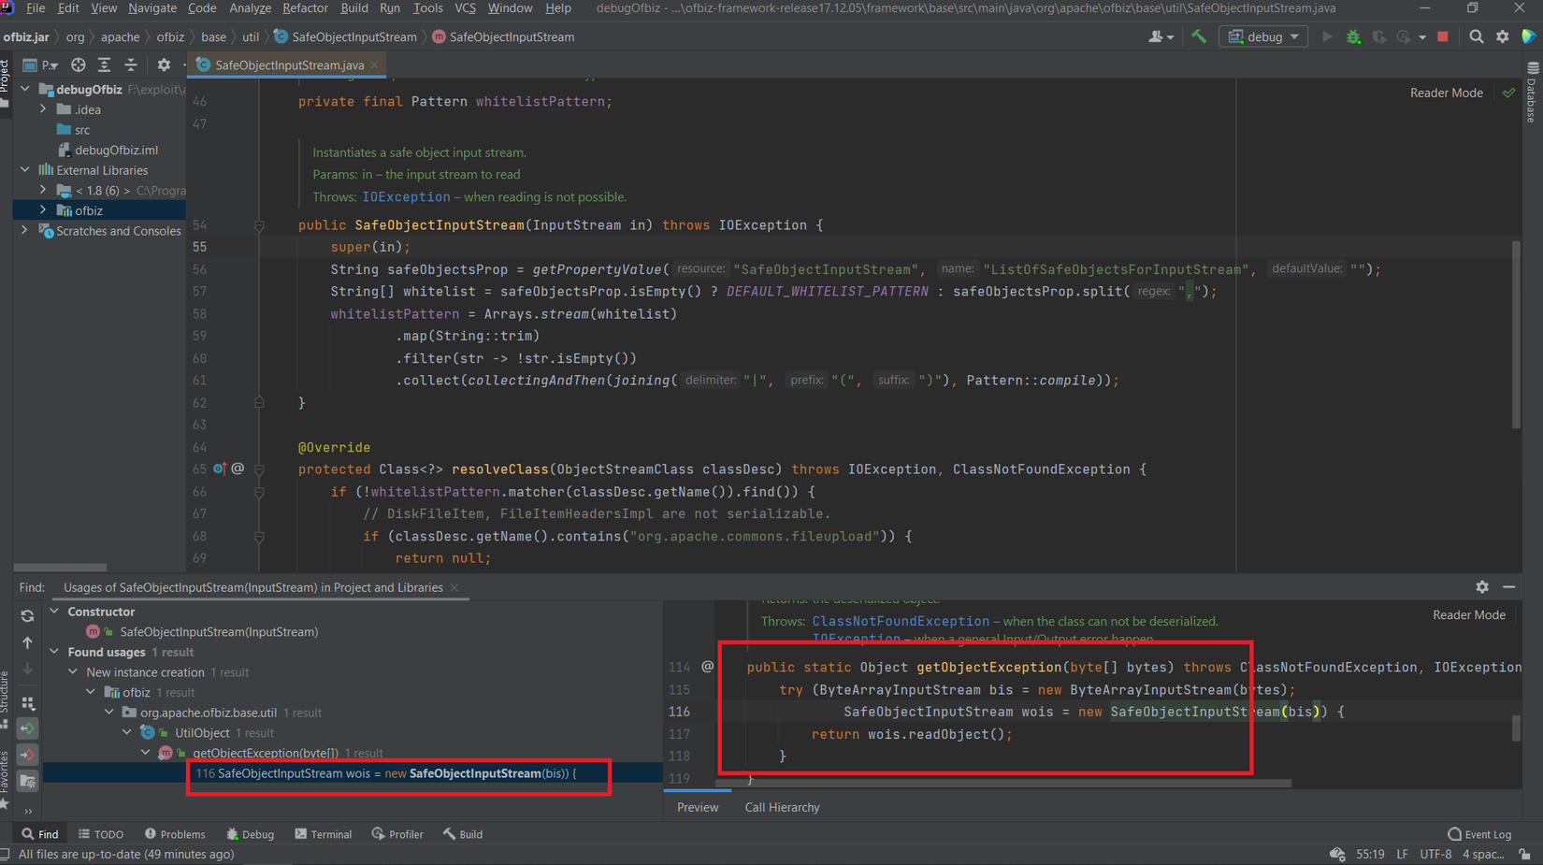Open the Terminal tool window

[x=324, y=834]
